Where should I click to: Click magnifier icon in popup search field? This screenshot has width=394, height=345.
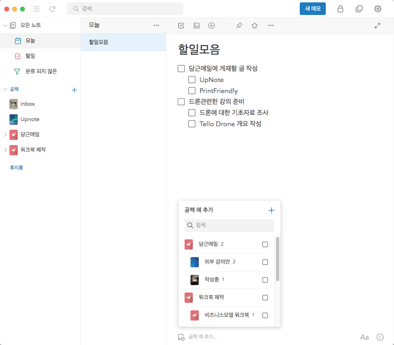(190, 226)
